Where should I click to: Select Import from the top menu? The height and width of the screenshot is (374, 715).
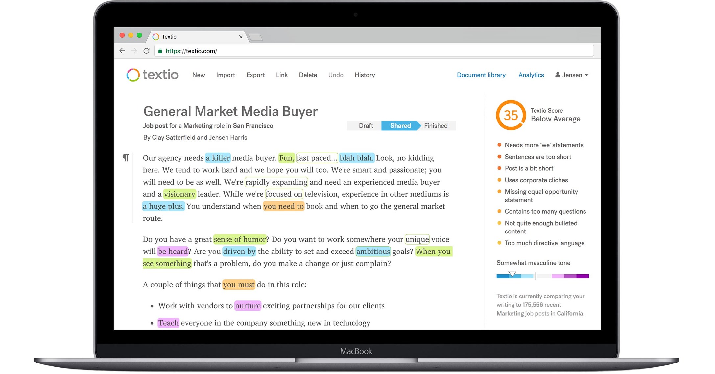(x=226, y=75)
